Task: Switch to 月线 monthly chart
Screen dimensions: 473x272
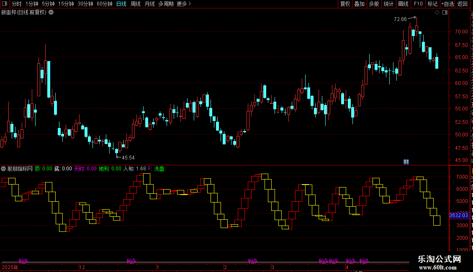Action: coord(149,4)
